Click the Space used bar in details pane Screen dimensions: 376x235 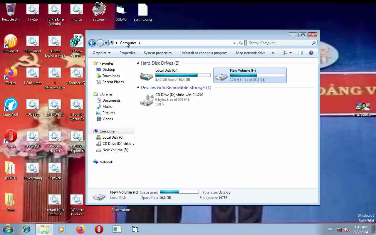tap(179, 192)
